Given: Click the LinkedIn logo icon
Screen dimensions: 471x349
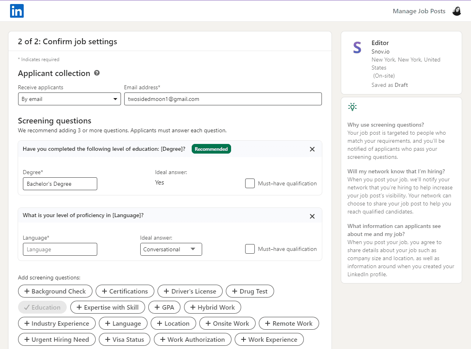Looking at the screenshot, I should tap(17, 11).
